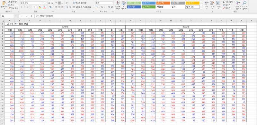The height and width of the screenshot is (125, 257).
Task: Click the Delete cells (삭제) icon
Action: coord(212,3)
